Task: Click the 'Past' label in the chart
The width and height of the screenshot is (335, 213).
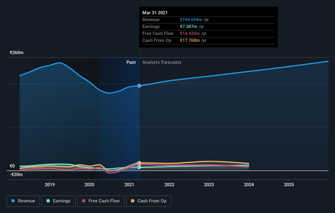Action: (x=131, y=62)
